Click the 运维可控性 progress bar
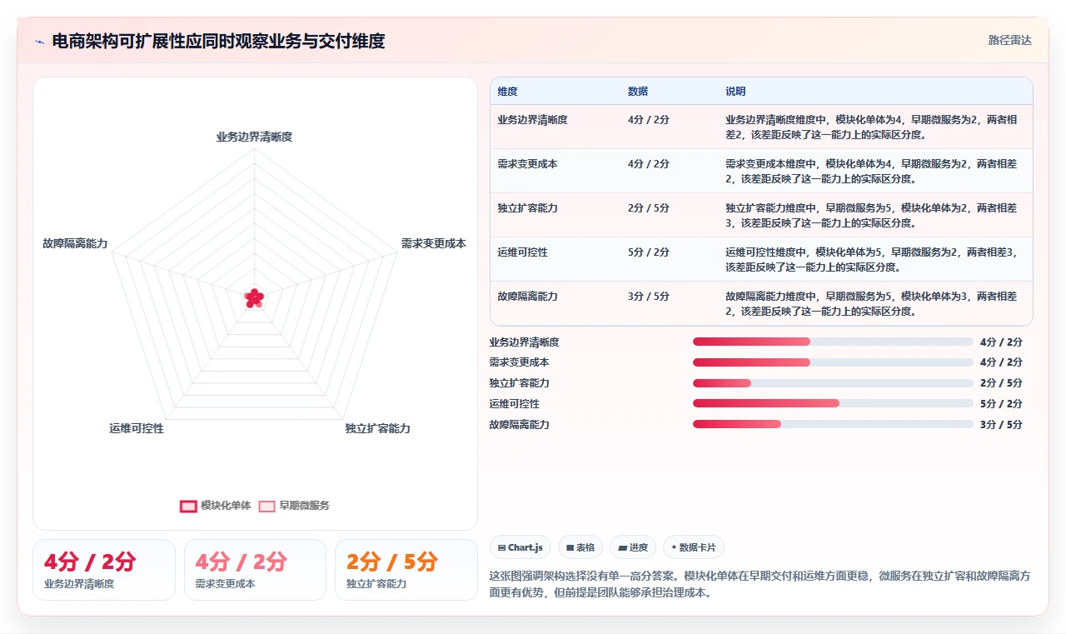The image size is (1066, 634). point(833,403)
